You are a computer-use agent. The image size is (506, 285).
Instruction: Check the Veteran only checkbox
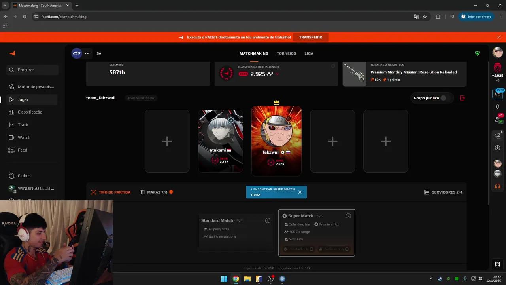(347, 249)
